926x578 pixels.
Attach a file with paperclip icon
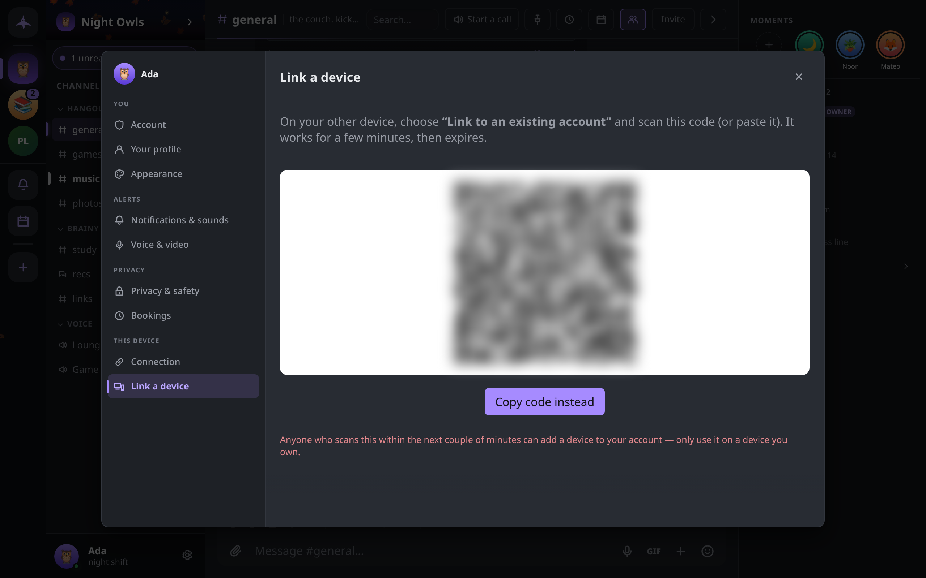(235, 551)
